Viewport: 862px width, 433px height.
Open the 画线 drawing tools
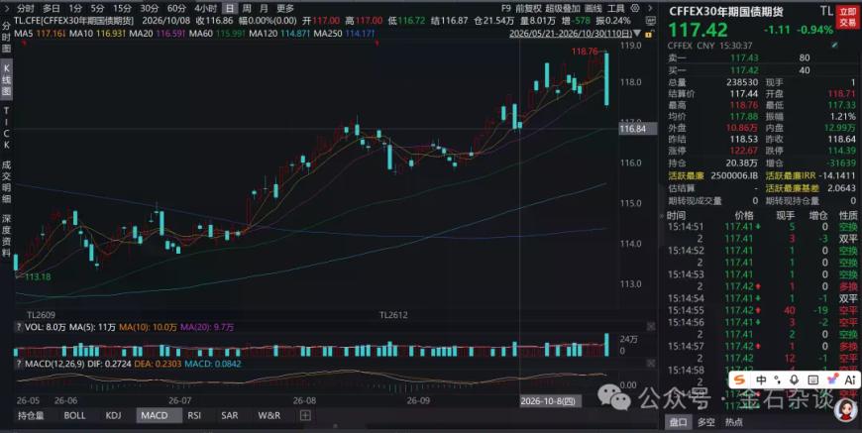point(593,8)
